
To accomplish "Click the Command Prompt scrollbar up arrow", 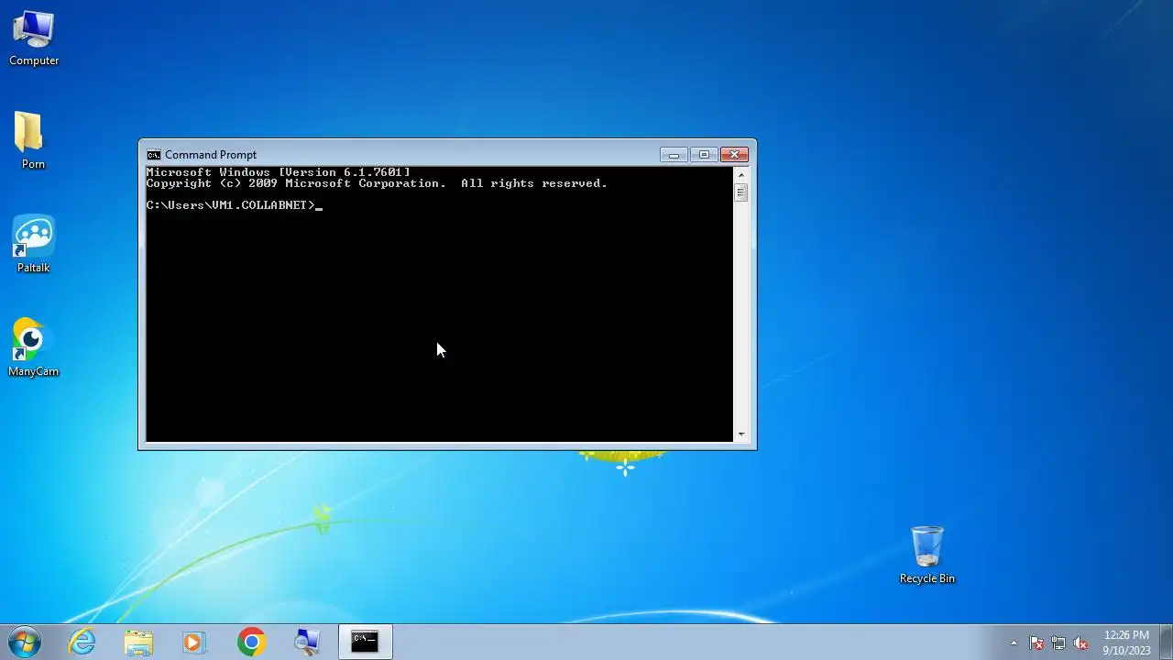I will point(741,174).
